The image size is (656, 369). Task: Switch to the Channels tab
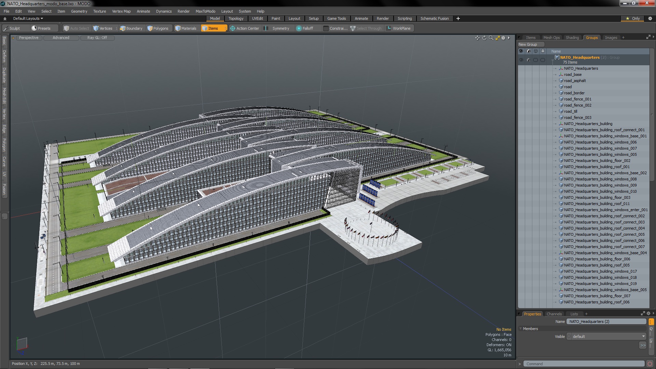click(x=554, y=314)
